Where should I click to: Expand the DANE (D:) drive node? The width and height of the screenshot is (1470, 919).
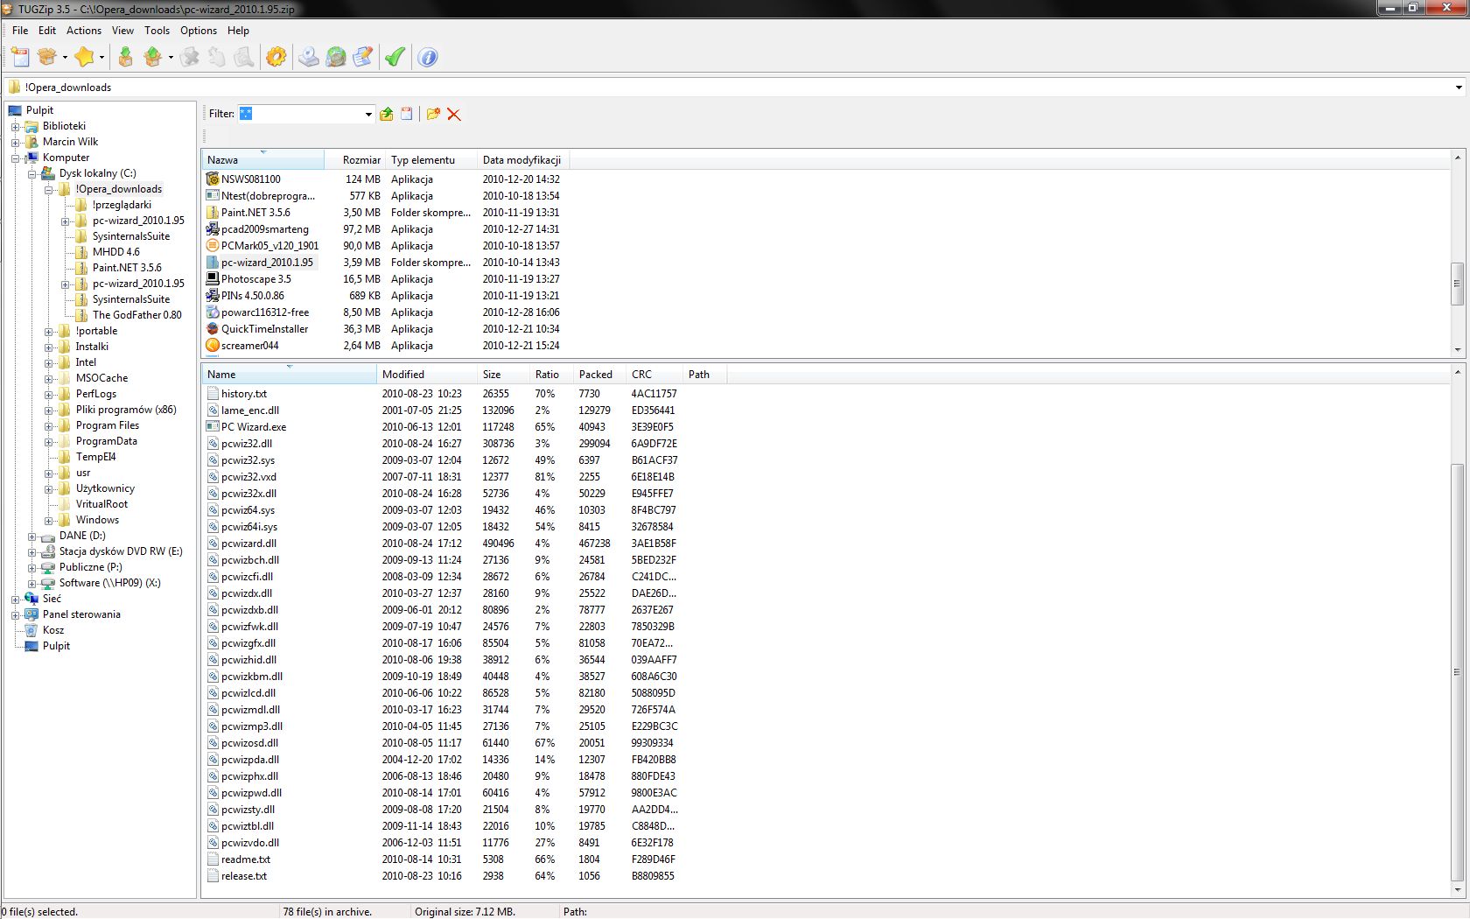point(31,536)
